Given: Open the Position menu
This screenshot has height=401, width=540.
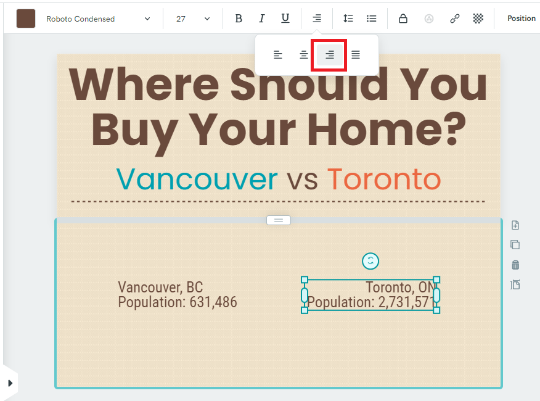Looking at the screenshot, I should (521, 18).
